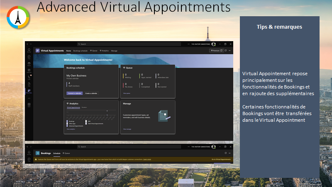Click the Staff members count
The height and width of the screenshot is (187, 332).
69,83
